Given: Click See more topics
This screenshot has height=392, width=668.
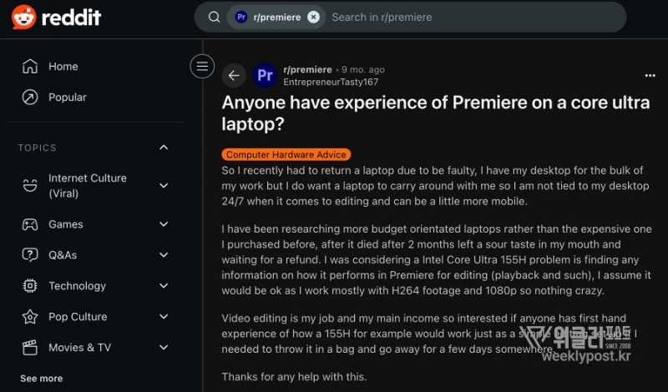Looking at the screenshot, I should click(x=41, y=379).
